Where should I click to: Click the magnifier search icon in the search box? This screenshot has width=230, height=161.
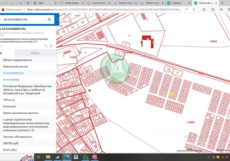click(x=50, y=20)
